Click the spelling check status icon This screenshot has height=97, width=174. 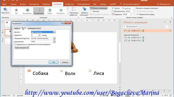(x=14, y=95)
